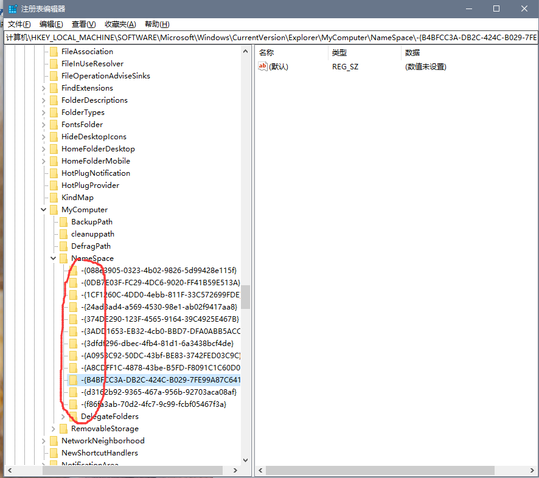Open the 文件(F) menu
The height and width of the screenshot is (478, 539).
pos(19,24)
